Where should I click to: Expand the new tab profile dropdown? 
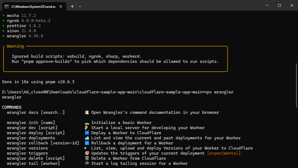80,6
